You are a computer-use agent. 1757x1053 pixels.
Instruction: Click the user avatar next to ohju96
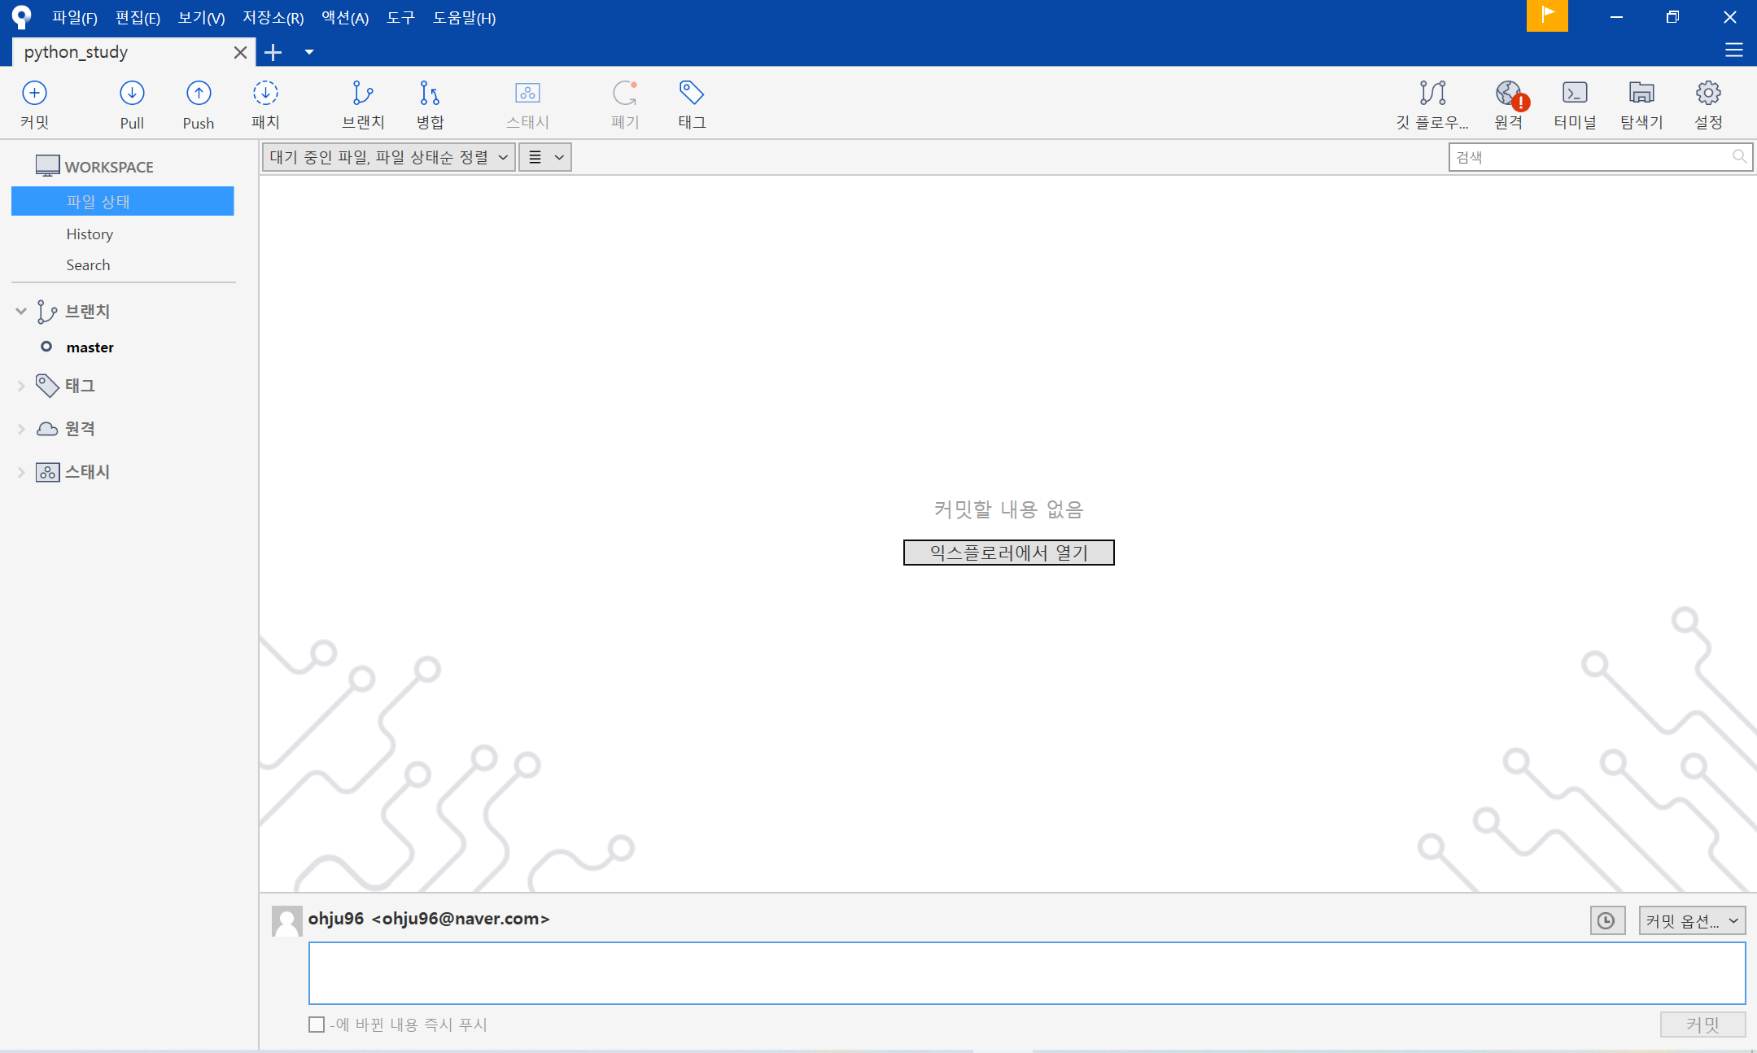point(286,921)
